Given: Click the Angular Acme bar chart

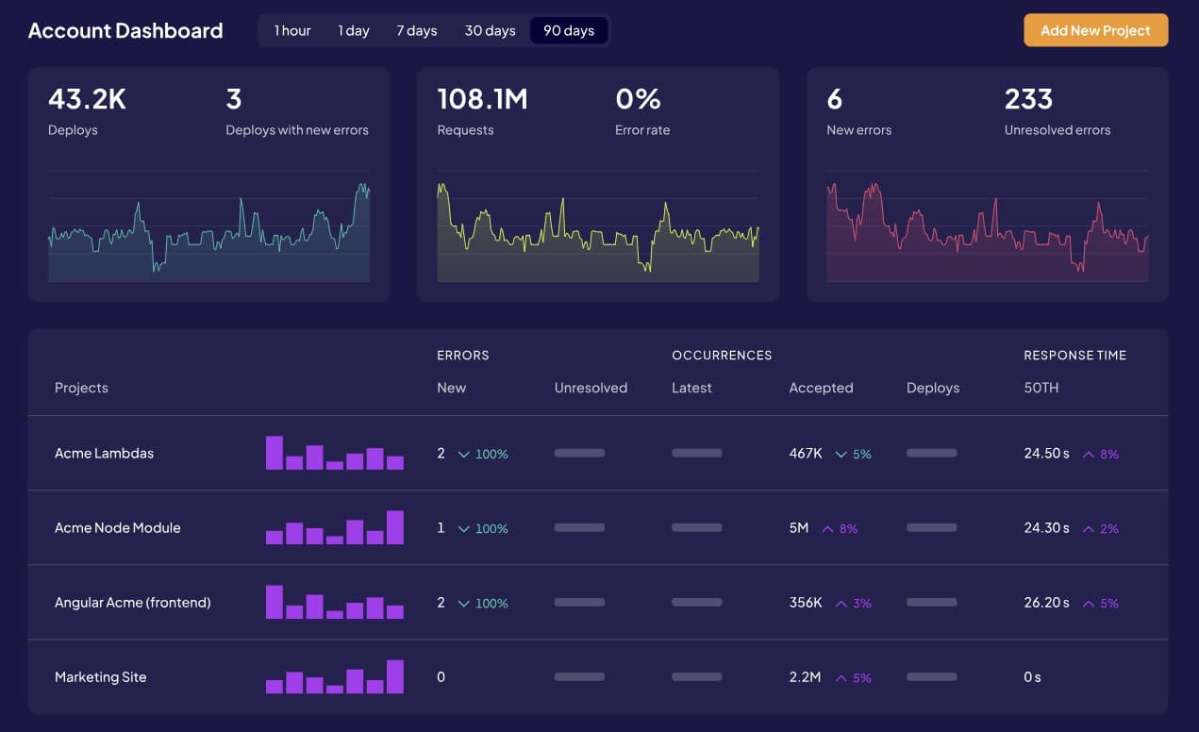Looking at the screenshot, I should click(335, 602).
